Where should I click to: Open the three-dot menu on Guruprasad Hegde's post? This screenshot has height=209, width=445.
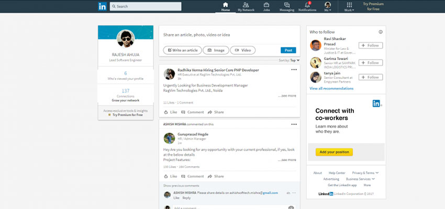coord(294,124)
